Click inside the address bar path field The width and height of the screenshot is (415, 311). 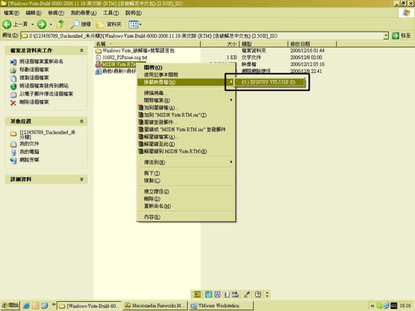click(202, 36)
